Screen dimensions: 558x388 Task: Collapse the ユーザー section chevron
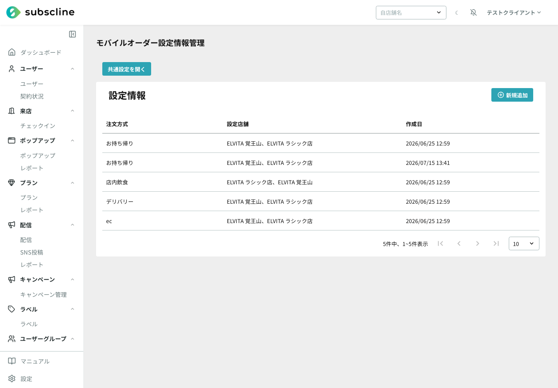click(72, 69)
